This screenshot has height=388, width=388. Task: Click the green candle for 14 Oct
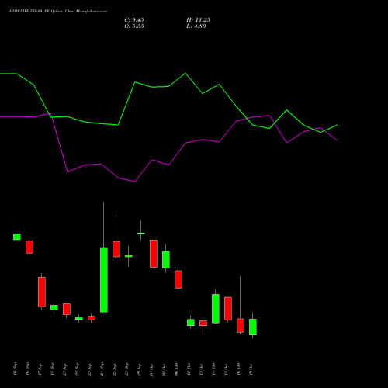(216, 309)
